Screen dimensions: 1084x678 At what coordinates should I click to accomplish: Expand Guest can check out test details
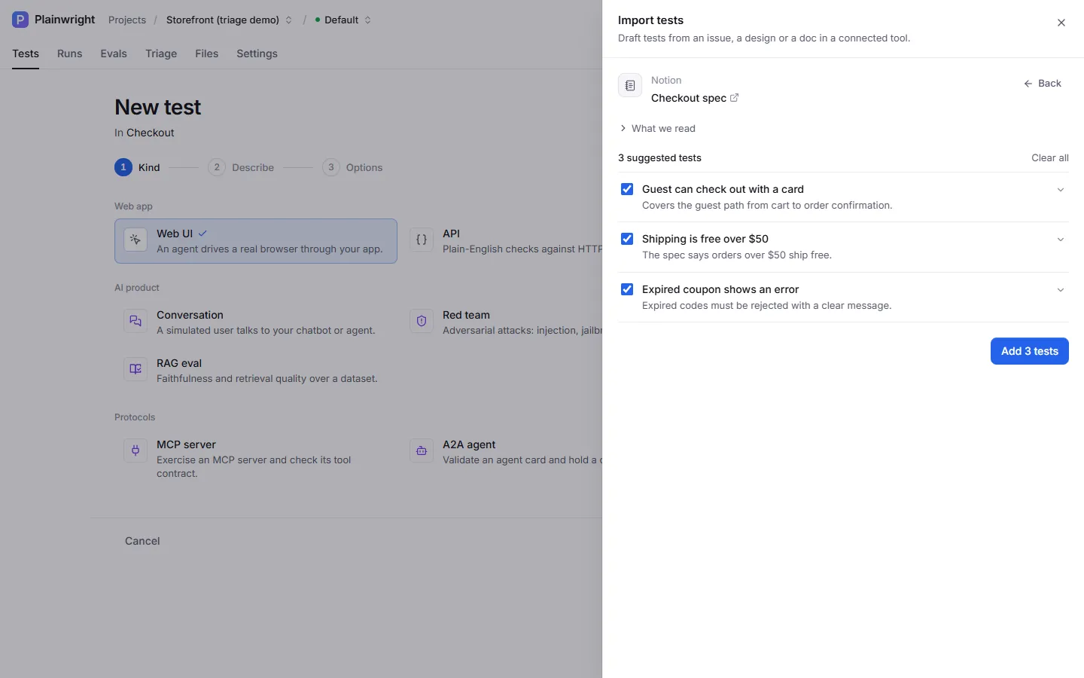[x=1061, y=190]
